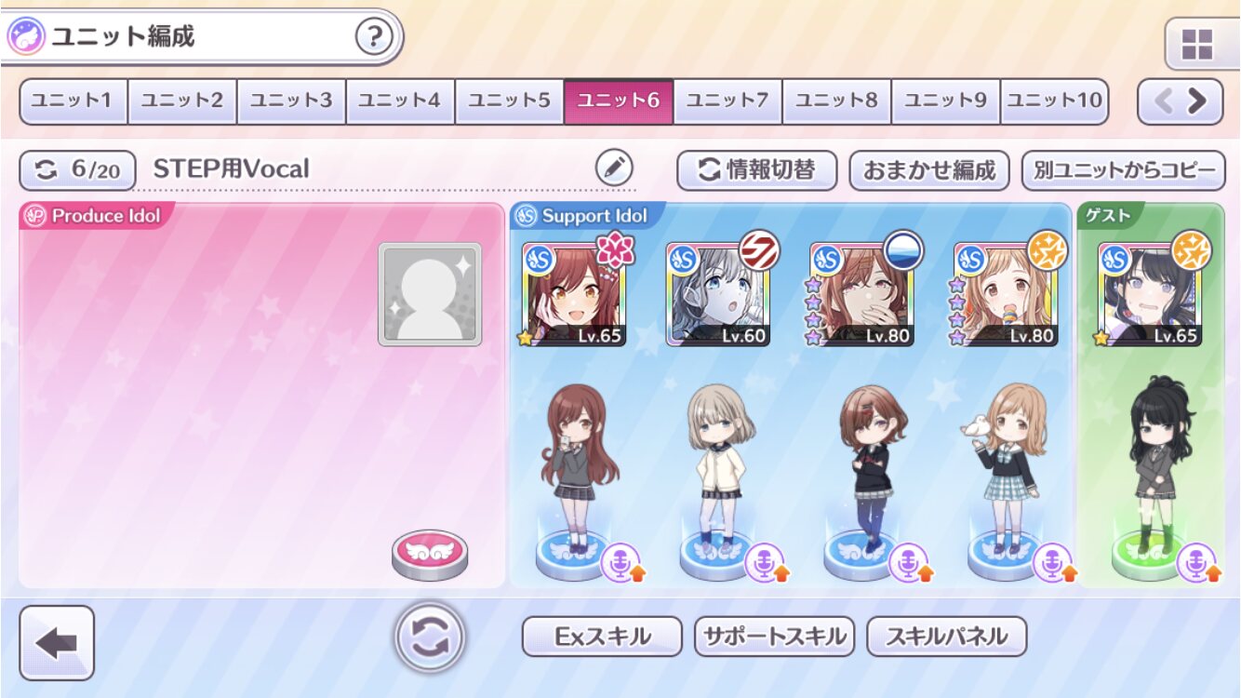Click 別ユニットからコピー button

[1124, 169]
